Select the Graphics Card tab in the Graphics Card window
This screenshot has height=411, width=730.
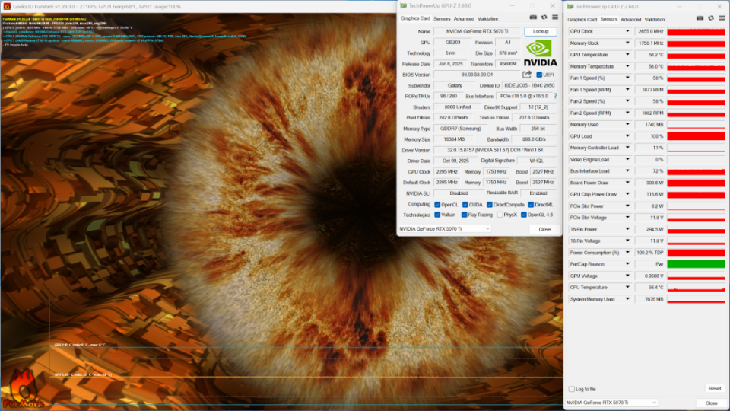[x=415, y=18]
